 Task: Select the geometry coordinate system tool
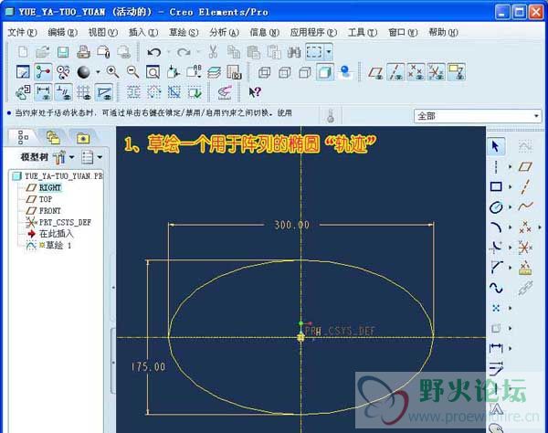click(x=525, y=248)
